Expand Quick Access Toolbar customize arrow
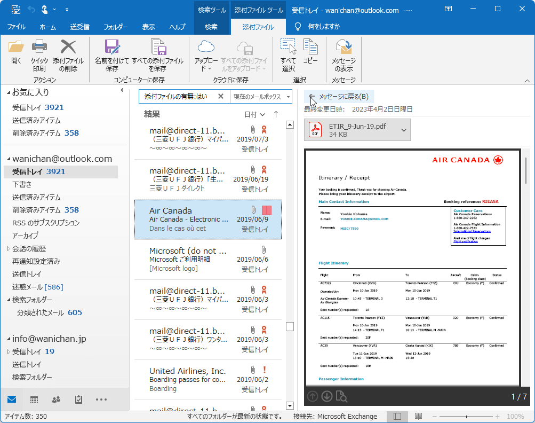 [x=67, y=10]
